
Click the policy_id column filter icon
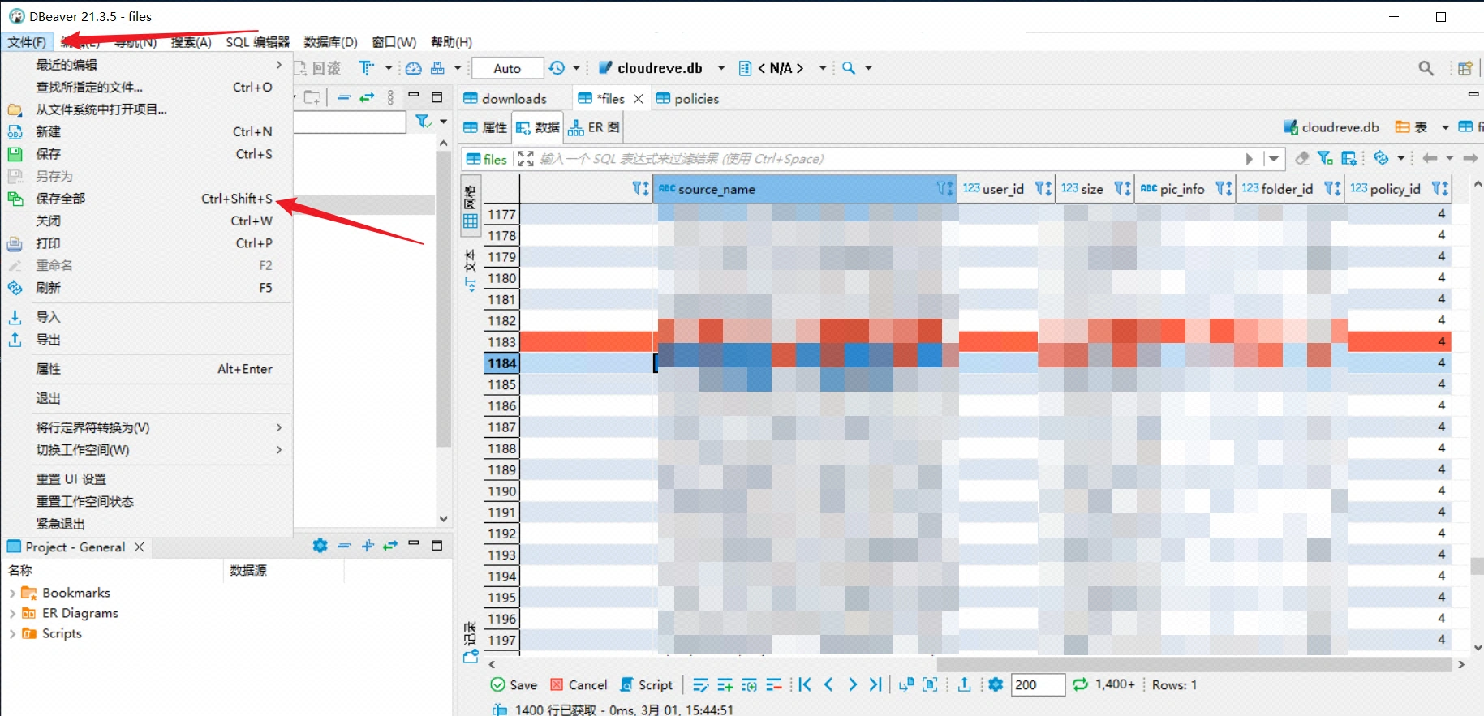click(x=1440, y=189)
